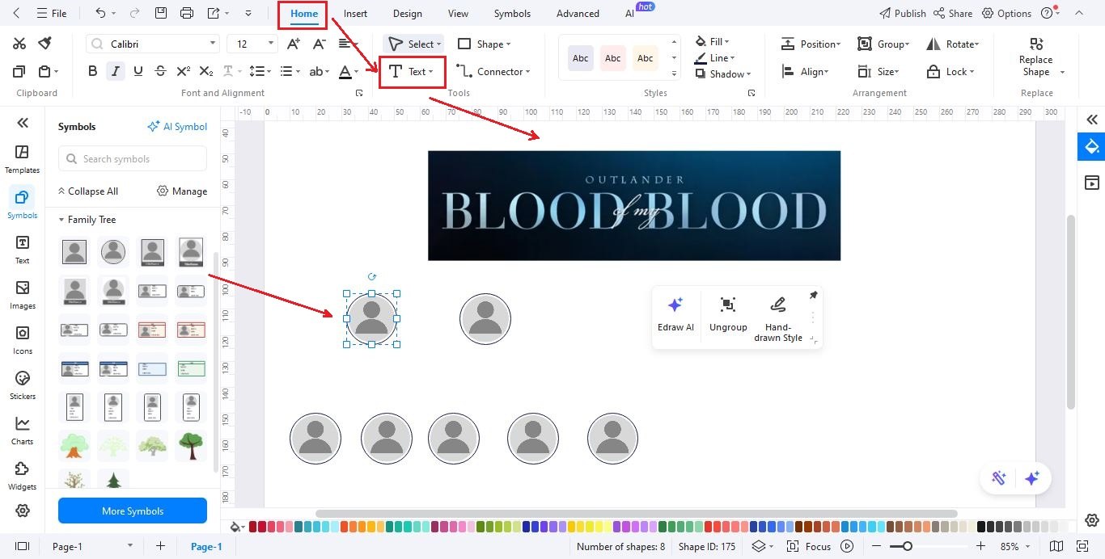Toggle Bold formatting
Image resolution: width=1105 pixels, height=559 pixels.
[92, 71]
